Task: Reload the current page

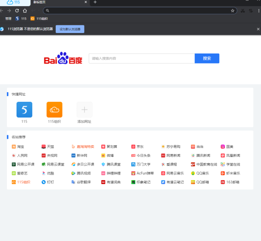Action: click(x=17, y=11)
